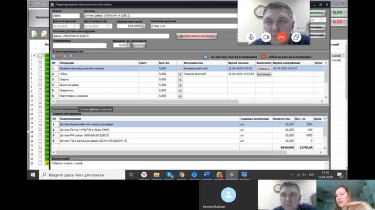Screen dimensions: 375x210
Task: Click the complexity percent 0,00 spinner arrow
Action: [128, 45]
